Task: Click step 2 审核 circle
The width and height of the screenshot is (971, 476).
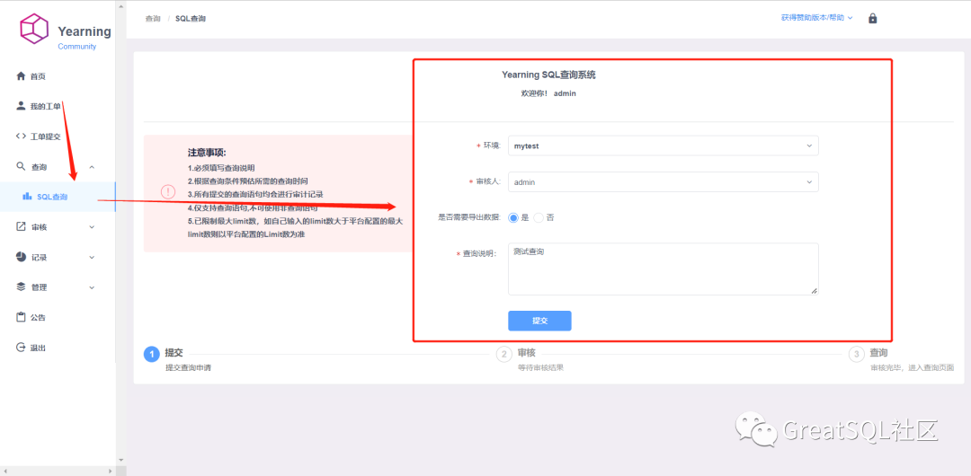Action: [504, 354]
